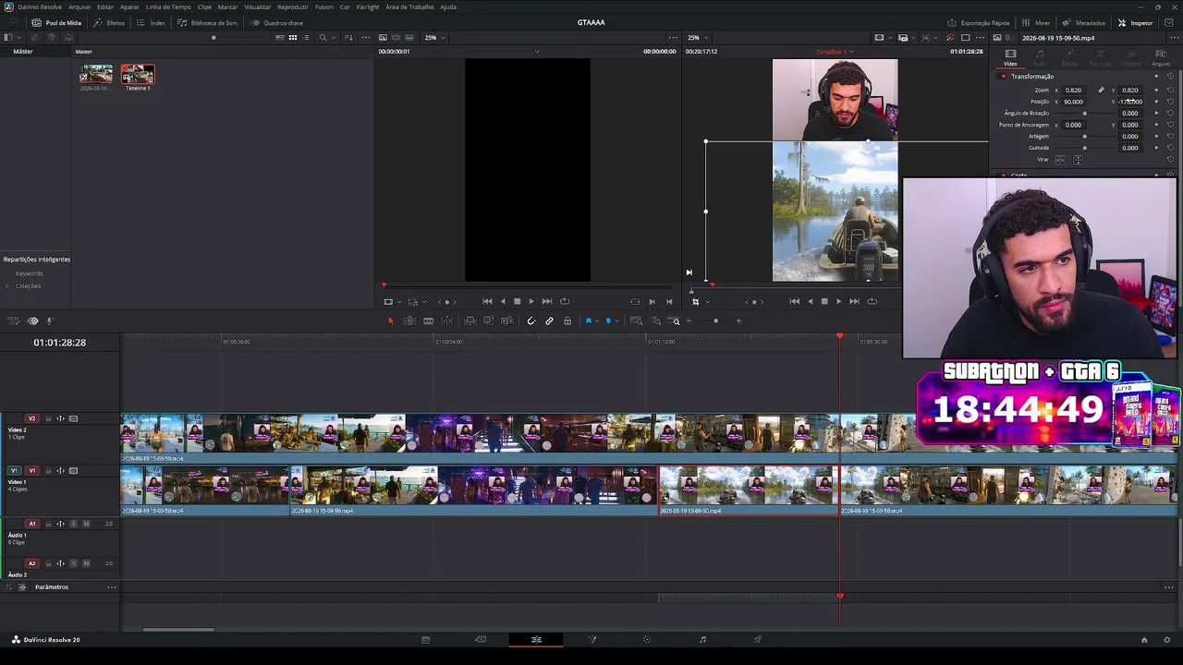Screen dimensions: 1183x665
Task: Click the Zoom X value field
Action: 1073,91
